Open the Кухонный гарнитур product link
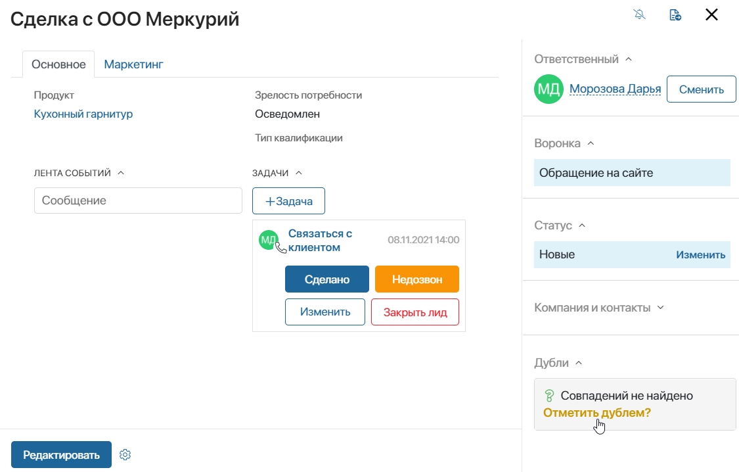 click(x=83, y=114)
